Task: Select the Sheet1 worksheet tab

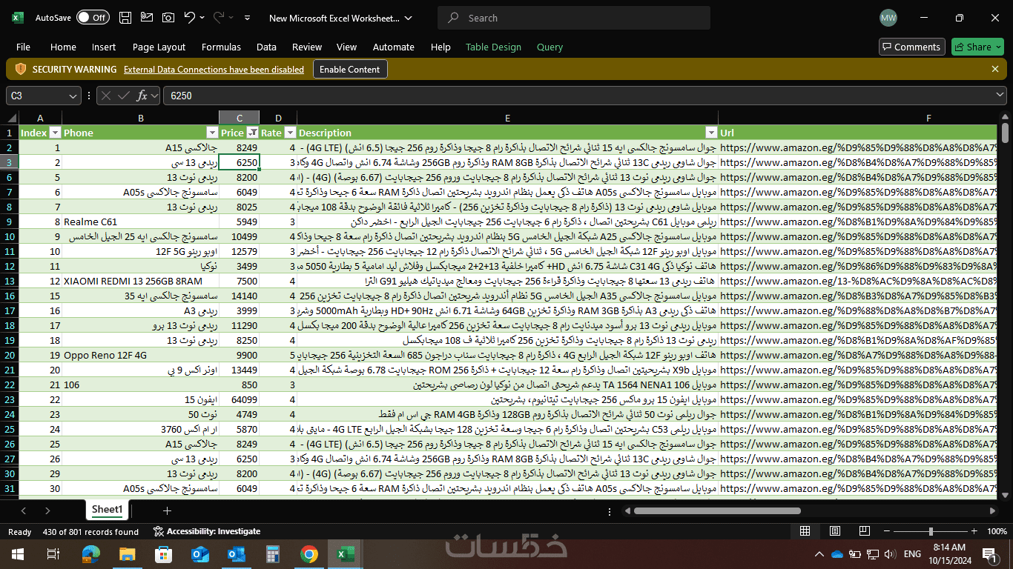Action: [x=107, y=509]
